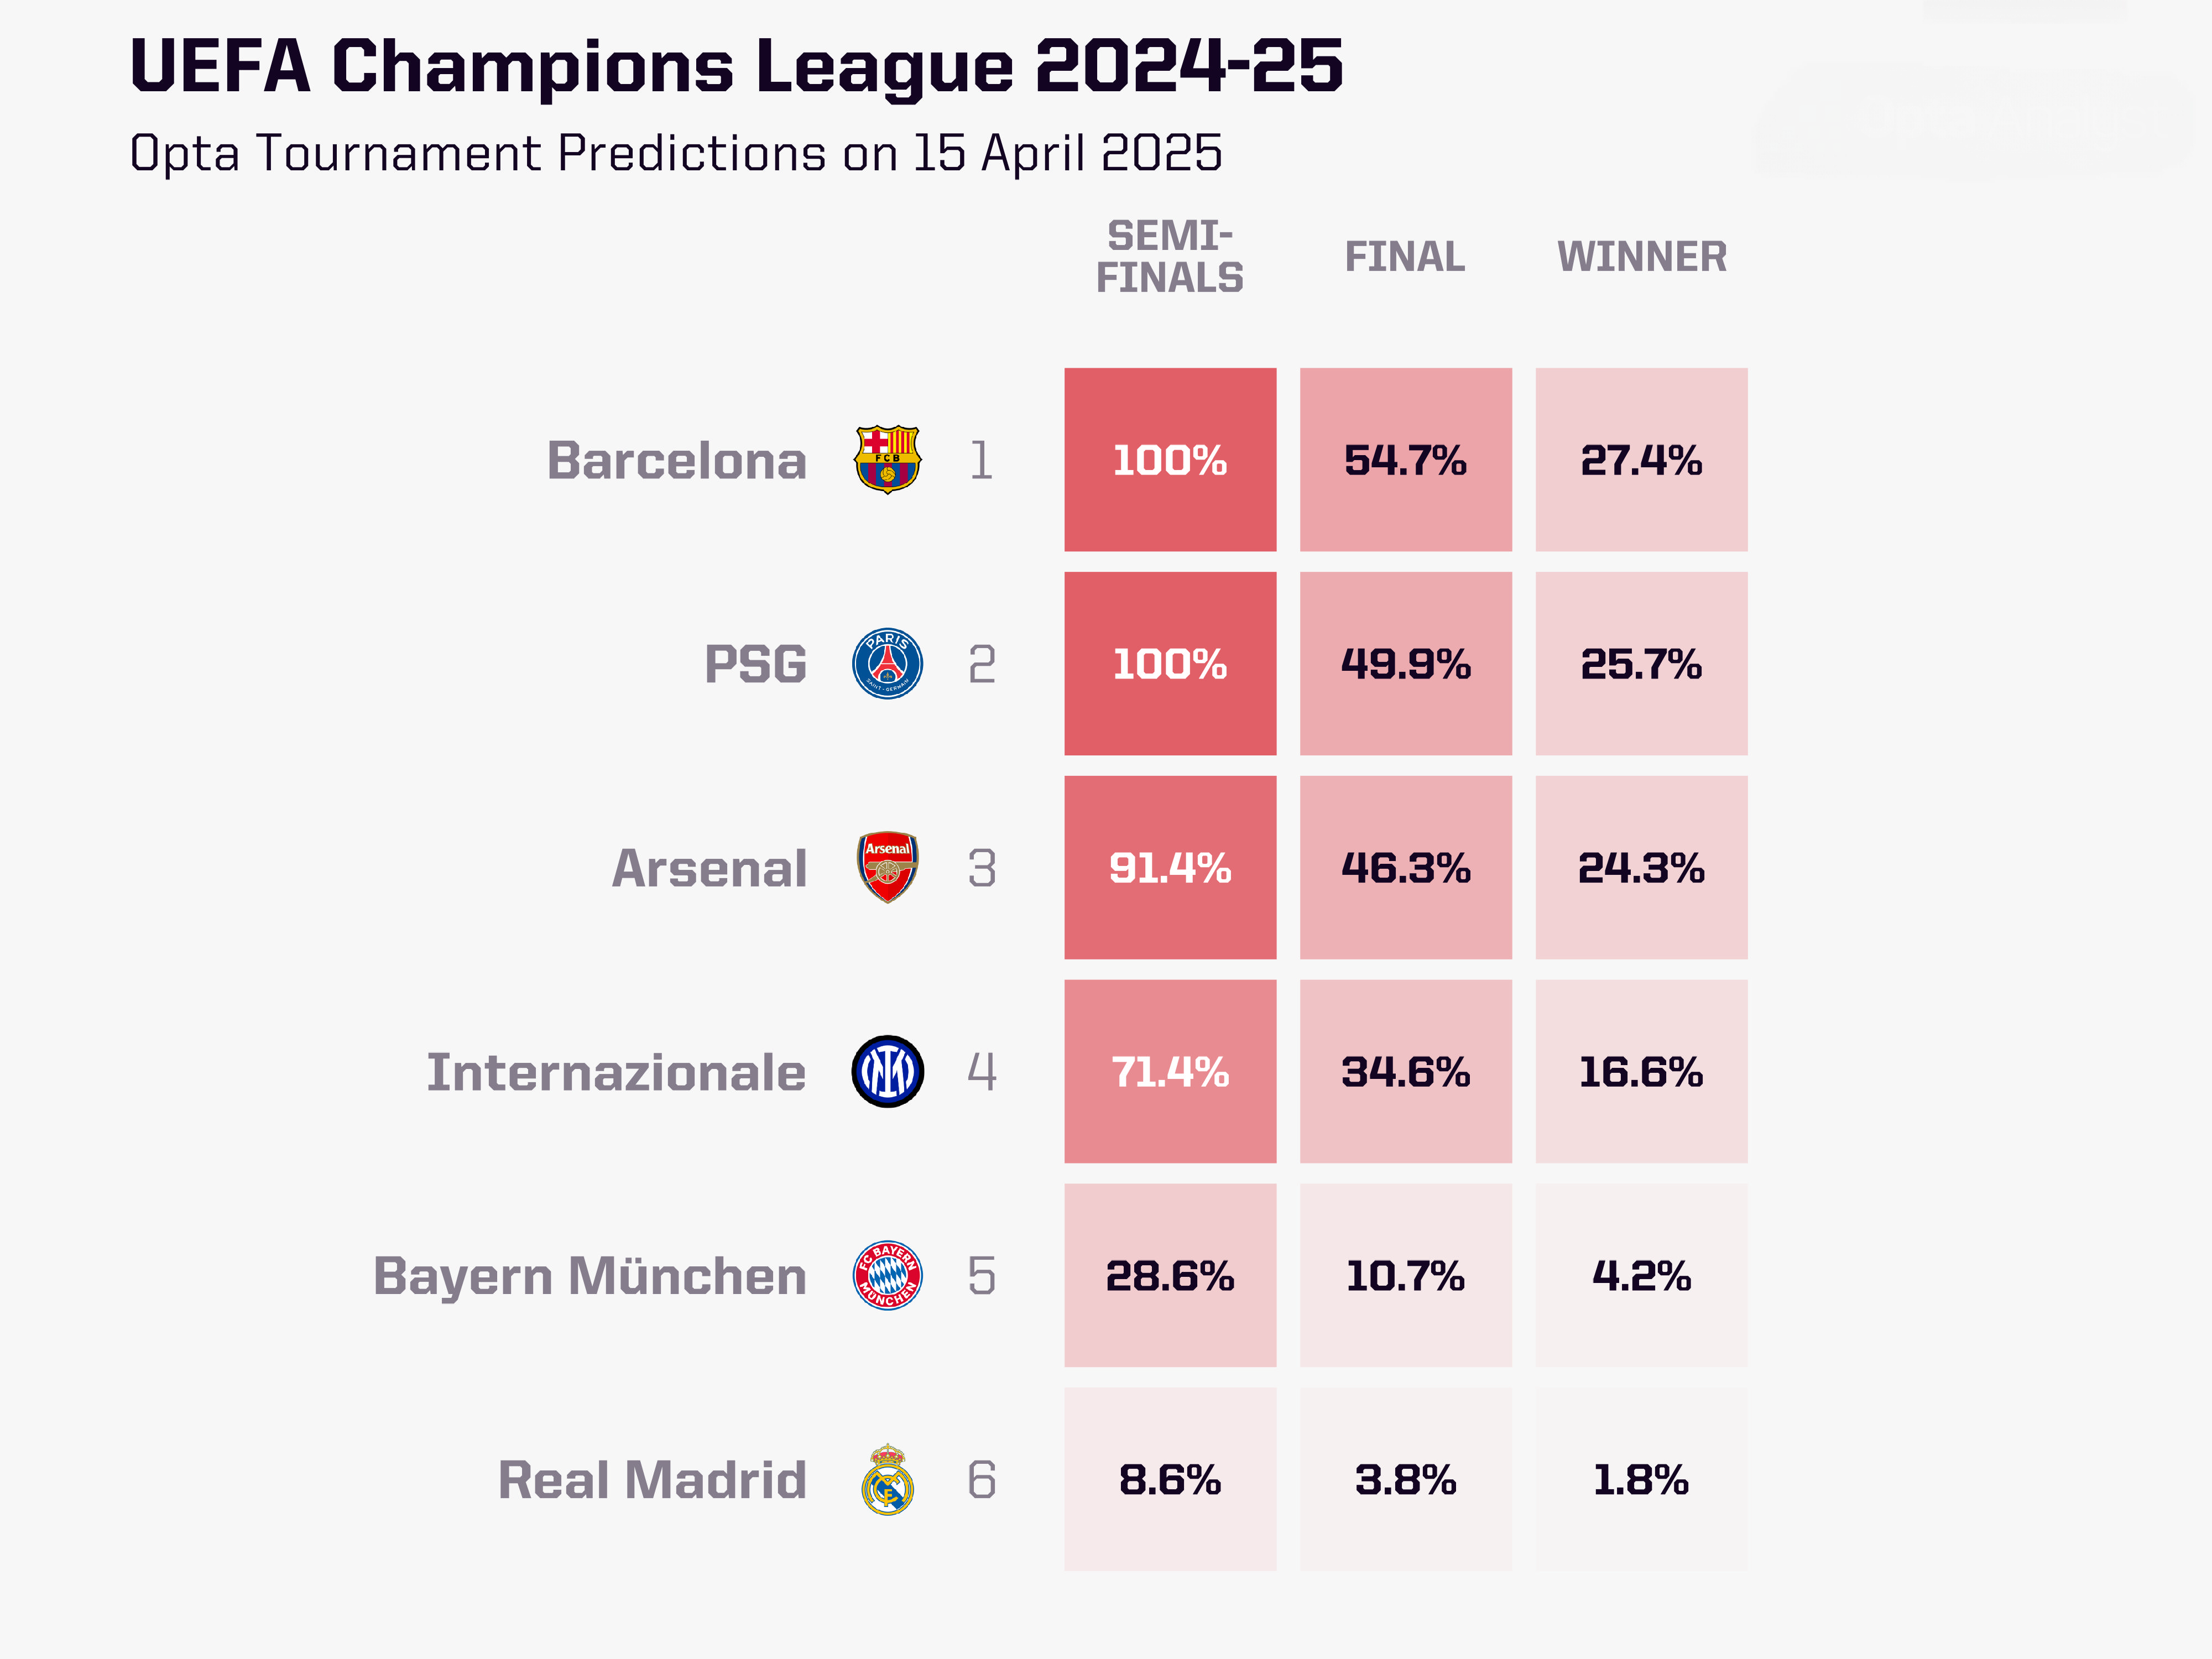Viewport: 2212px width, 1659px height.
Task: Click the Arsenal club crest
Action: pyautogui.click(x=887, y=867)
